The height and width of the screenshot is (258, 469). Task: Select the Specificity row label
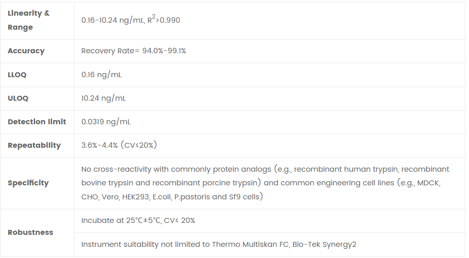tap(28, 183)
